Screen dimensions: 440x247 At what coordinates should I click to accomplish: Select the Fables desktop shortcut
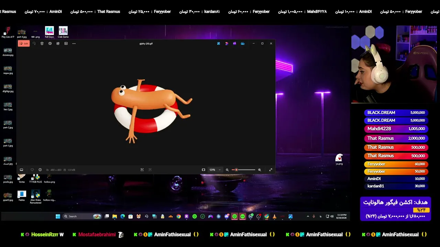click(22, 196)
